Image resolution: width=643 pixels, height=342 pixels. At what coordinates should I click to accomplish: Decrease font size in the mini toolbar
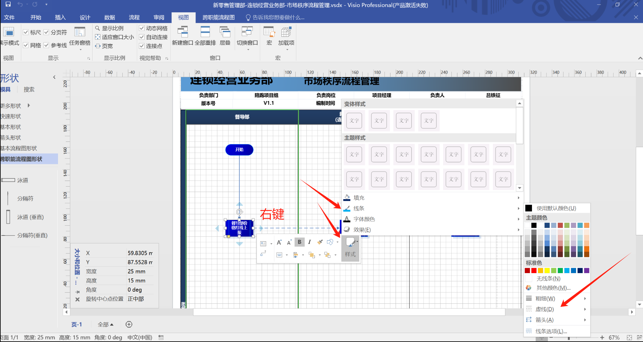pyautogui.click(x=289, y=242)
